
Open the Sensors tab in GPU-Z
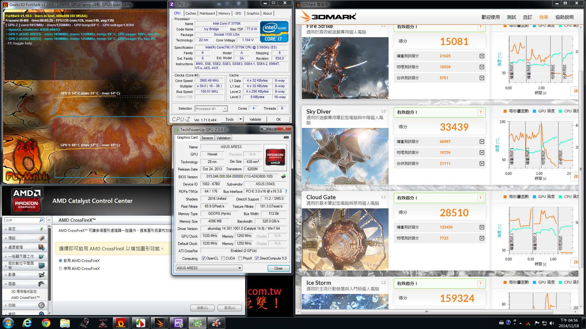click(207, 138)
